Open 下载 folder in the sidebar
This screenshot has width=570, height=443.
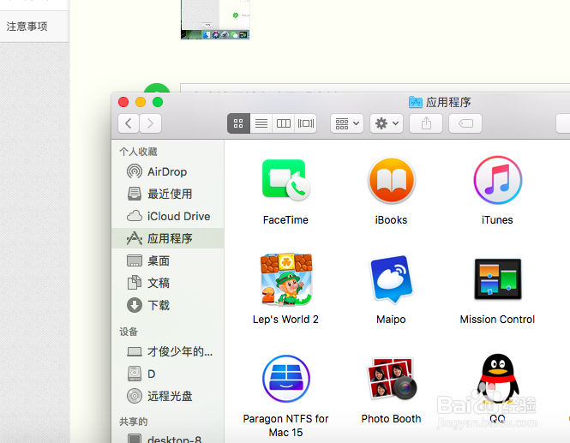168,305
